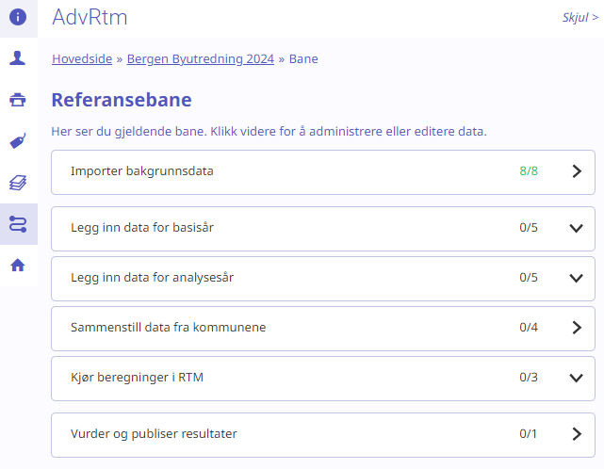Open arrow for Vurder og publiser resultater
The height and width of the screenshot is (469, 604).
577,434
